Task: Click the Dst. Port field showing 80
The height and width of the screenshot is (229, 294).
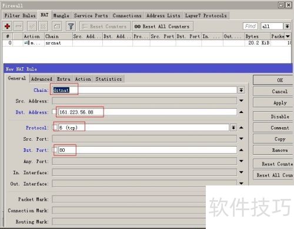Action: point(148,150)
